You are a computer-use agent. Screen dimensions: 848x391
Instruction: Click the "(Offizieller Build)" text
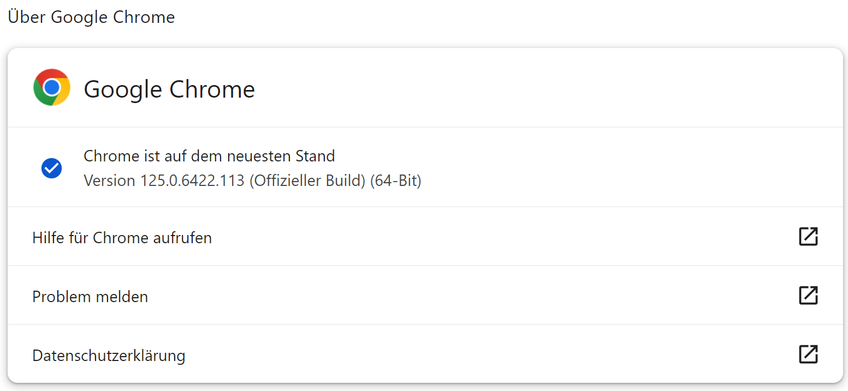(x=307, y=181)
